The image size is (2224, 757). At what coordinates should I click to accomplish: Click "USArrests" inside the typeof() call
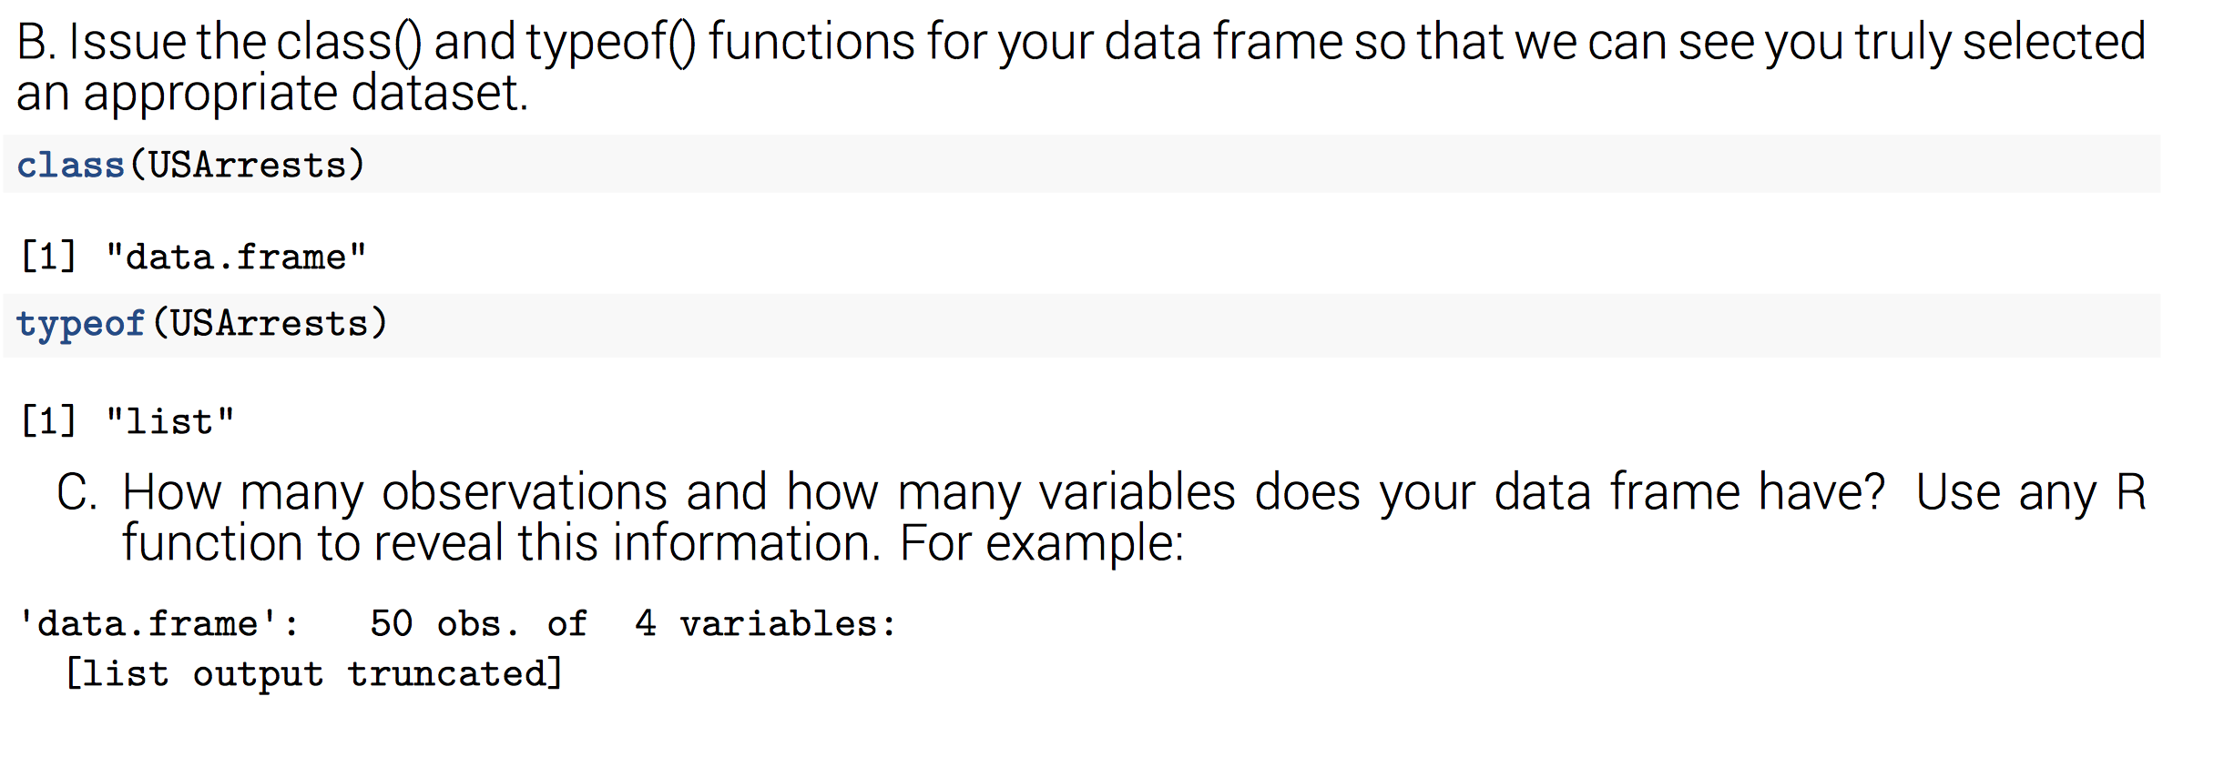click(x=270, y=324)
